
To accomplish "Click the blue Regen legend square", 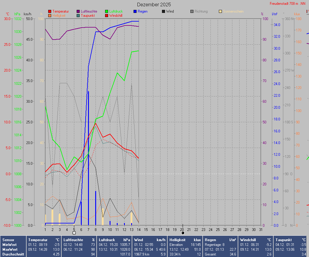I will coord(135,11).
